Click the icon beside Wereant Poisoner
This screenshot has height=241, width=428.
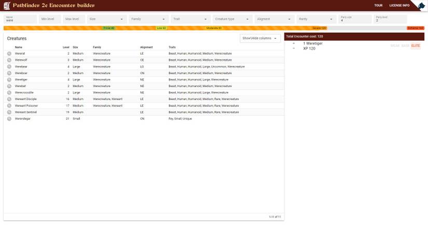[9, 105]
